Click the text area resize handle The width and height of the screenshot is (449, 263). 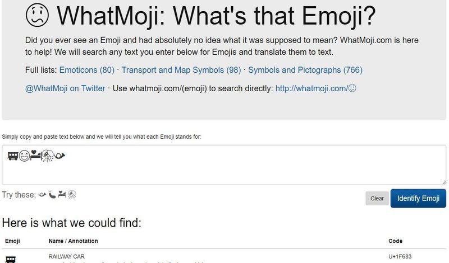[444, 182]
